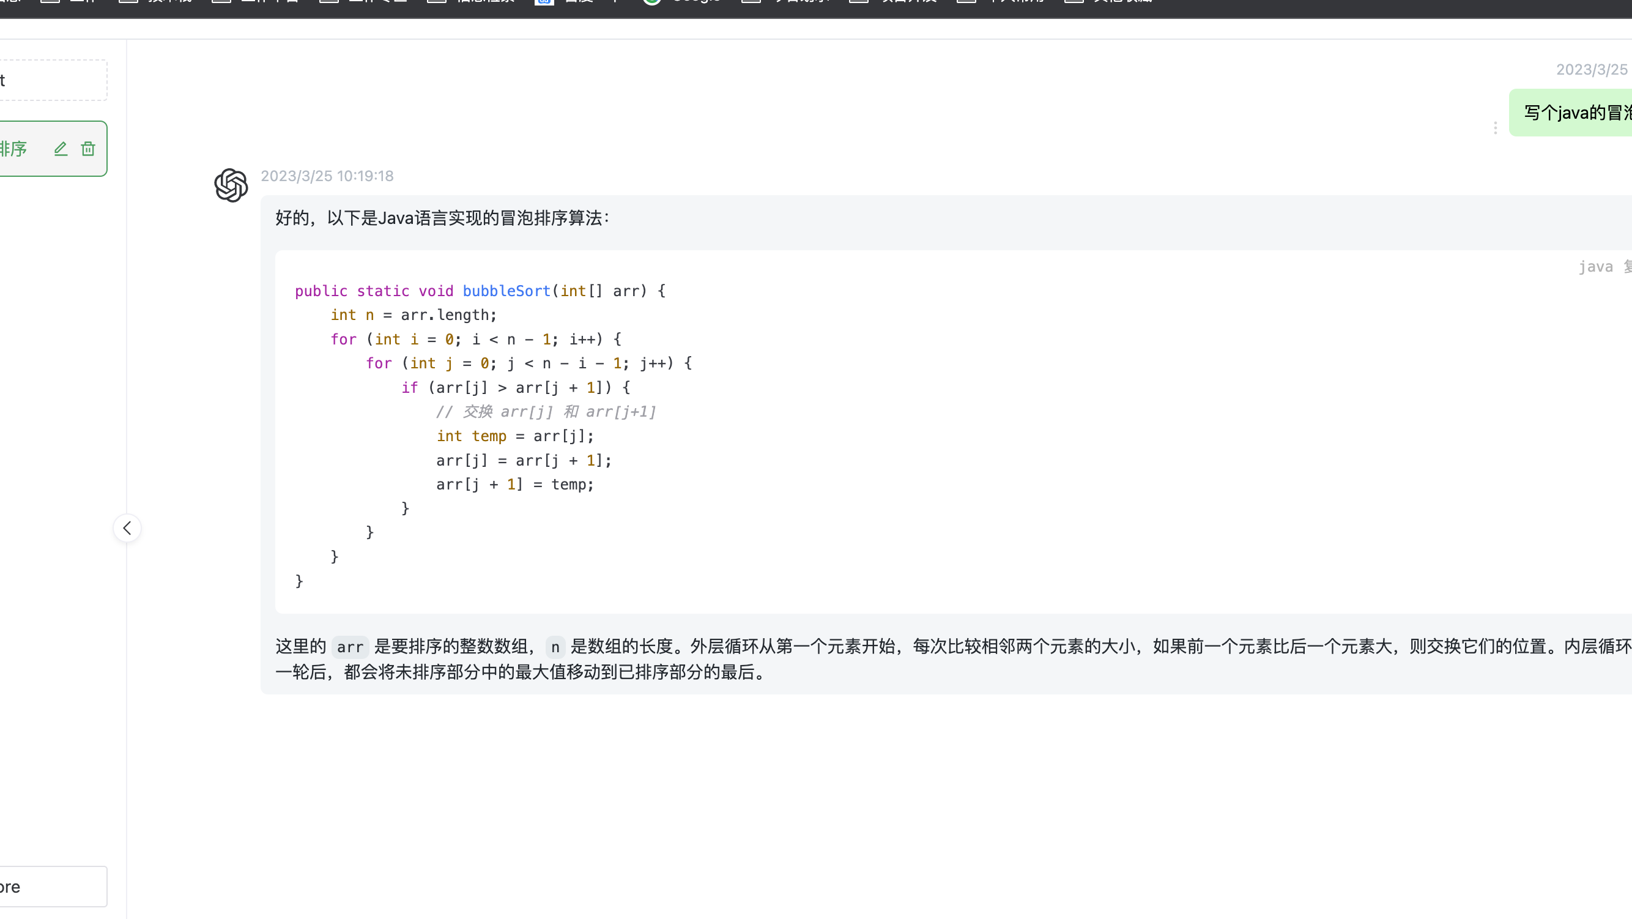The height and width of the screenshot is (919, 1632).
Task: Click the if statement line 'if (arr[j] > arr[j + 1]) {'
Action: [x=516, y=388]
